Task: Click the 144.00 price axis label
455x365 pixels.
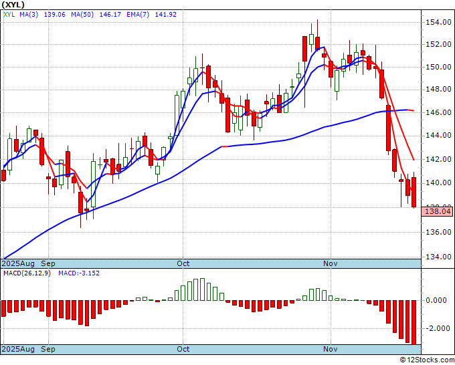Action: [438, 136]
